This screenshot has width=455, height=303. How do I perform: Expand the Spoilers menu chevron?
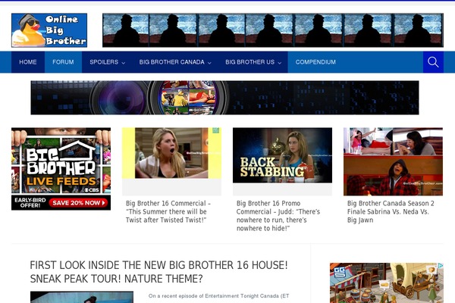(124, 63)
